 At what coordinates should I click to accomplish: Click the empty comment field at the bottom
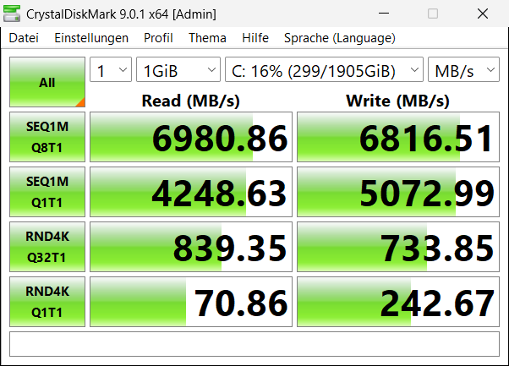click(x=254, y=344)
